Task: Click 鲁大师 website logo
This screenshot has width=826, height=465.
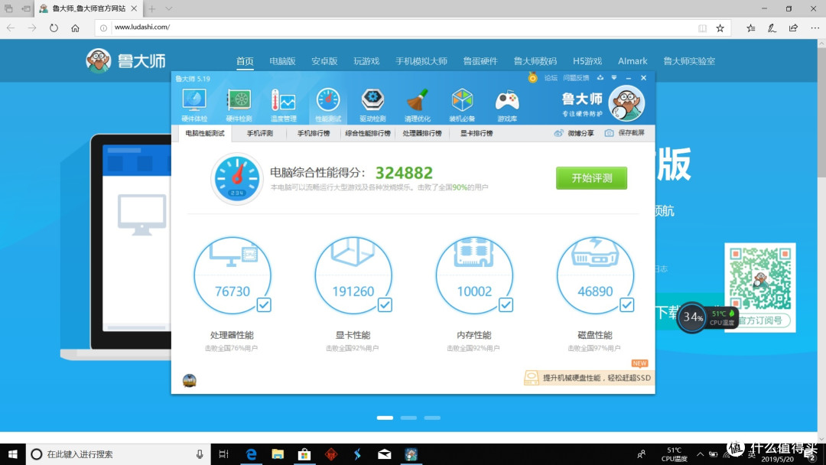Action: click(126, 60)
